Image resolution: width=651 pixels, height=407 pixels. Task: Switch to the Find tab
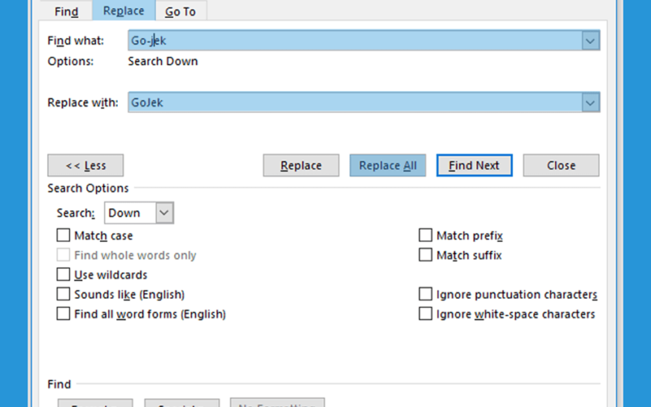tap(66, 11)
